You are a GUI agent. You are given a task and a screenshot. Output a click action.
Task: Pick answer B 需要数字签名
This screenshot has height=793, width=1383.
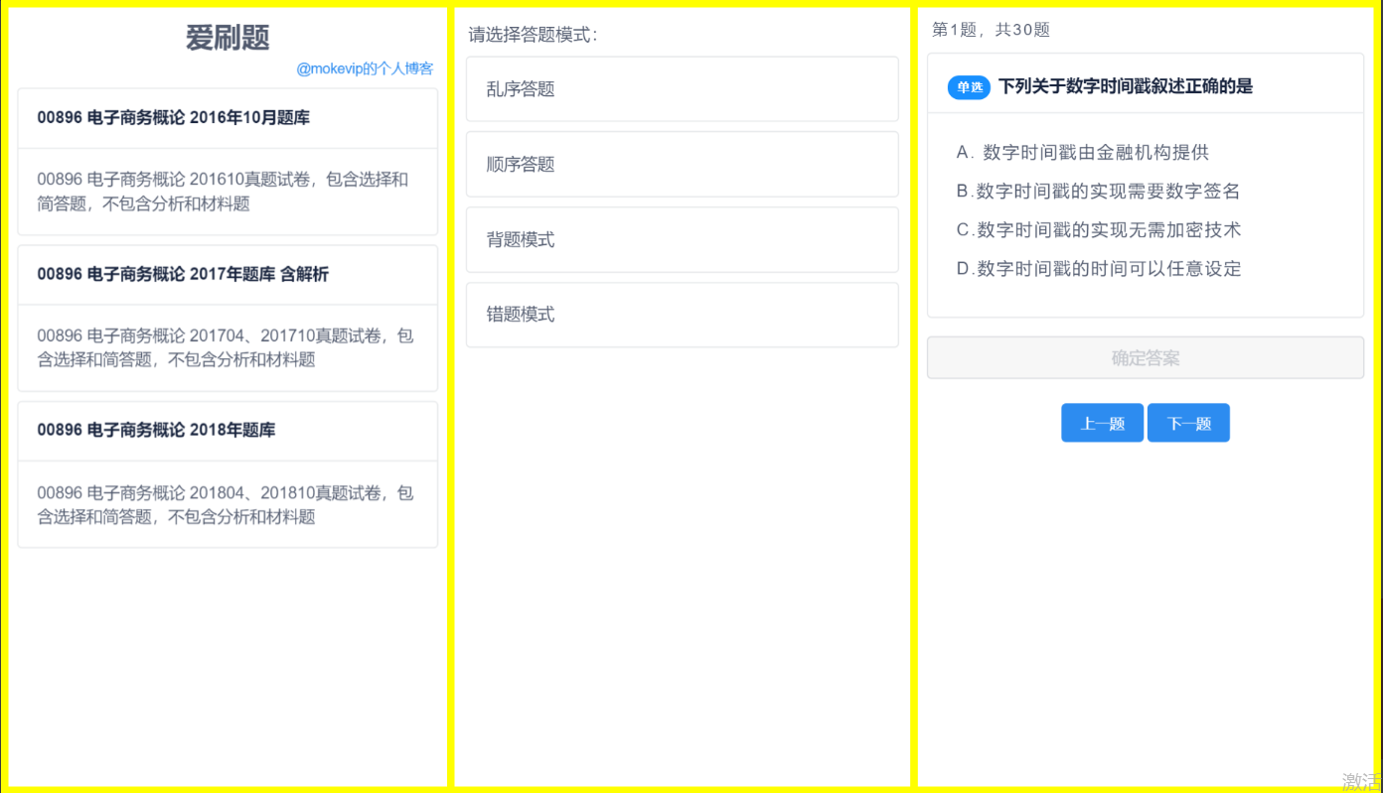point(1098,192)
